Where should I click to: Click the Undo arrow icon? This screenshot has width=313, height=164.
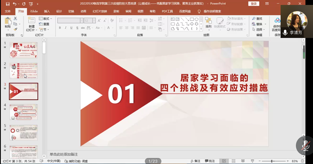pyautogui.click(x=15, y=4)
